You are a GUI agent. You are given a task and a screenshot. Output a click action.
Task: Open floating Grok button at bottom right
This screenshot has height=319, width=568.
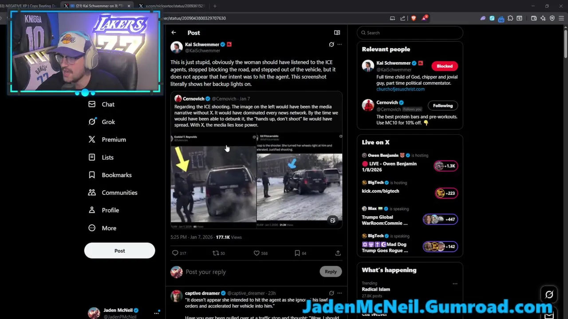coord(549,295)
